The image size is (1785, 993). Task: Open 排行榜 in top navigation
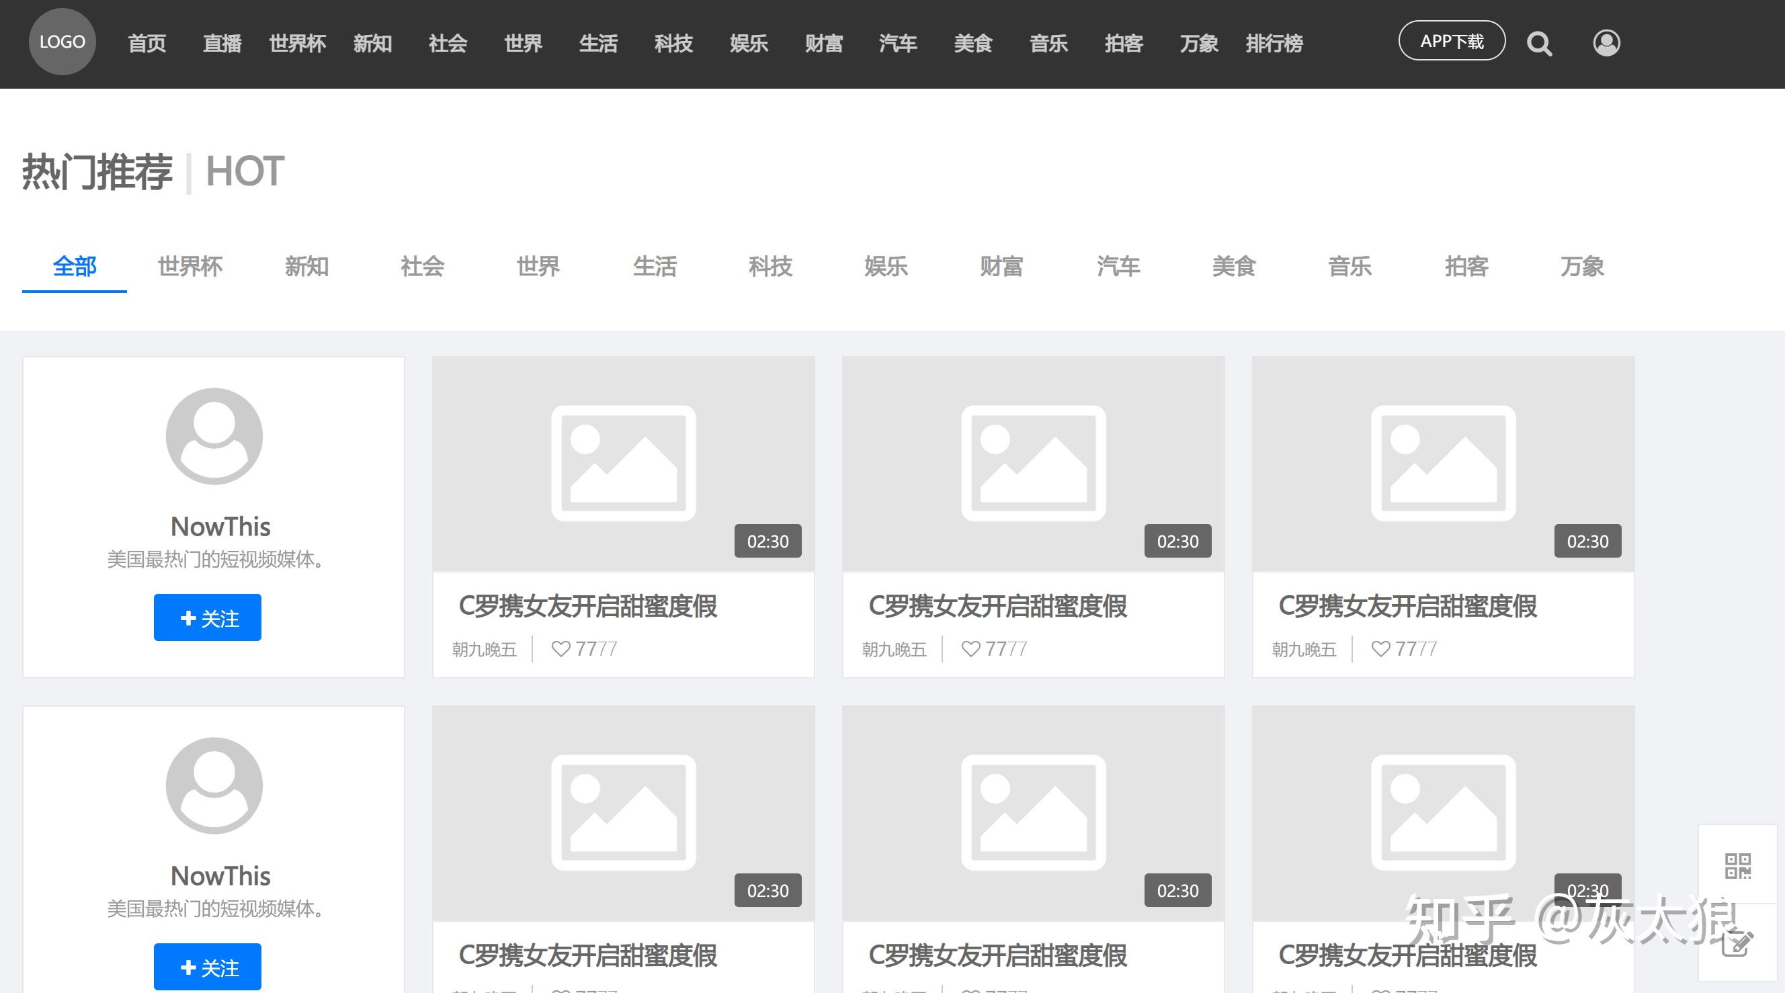1274,44
